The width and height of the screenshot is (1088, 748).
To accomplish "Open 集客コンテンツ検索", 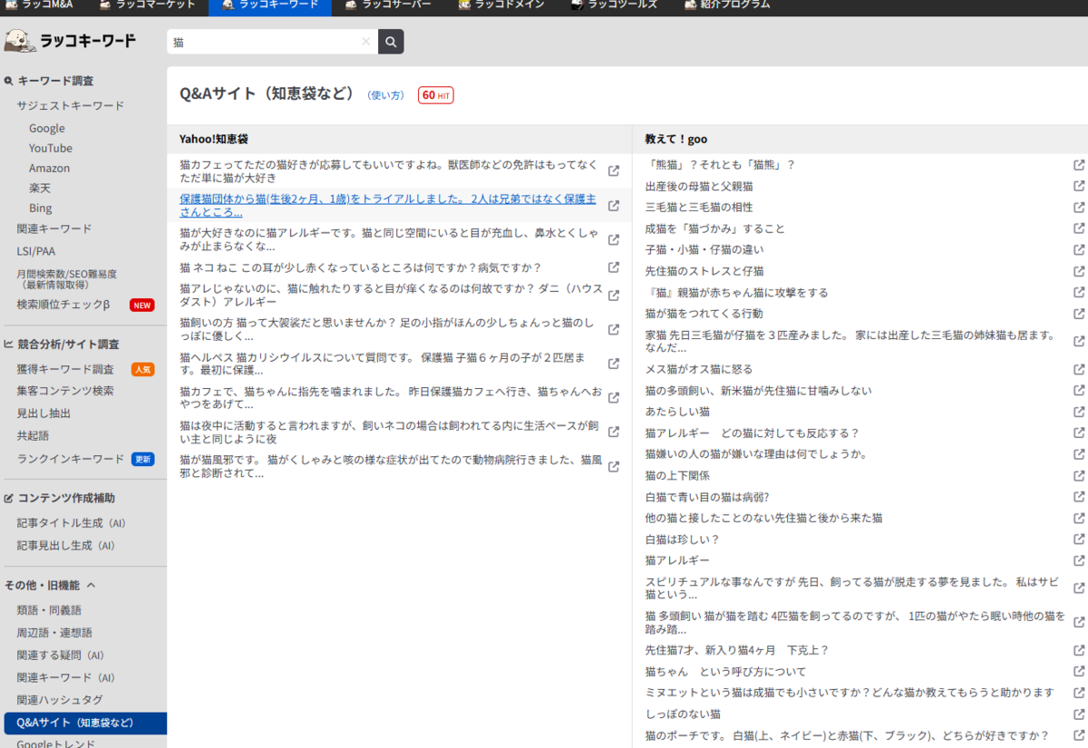I will click(65, 391).
